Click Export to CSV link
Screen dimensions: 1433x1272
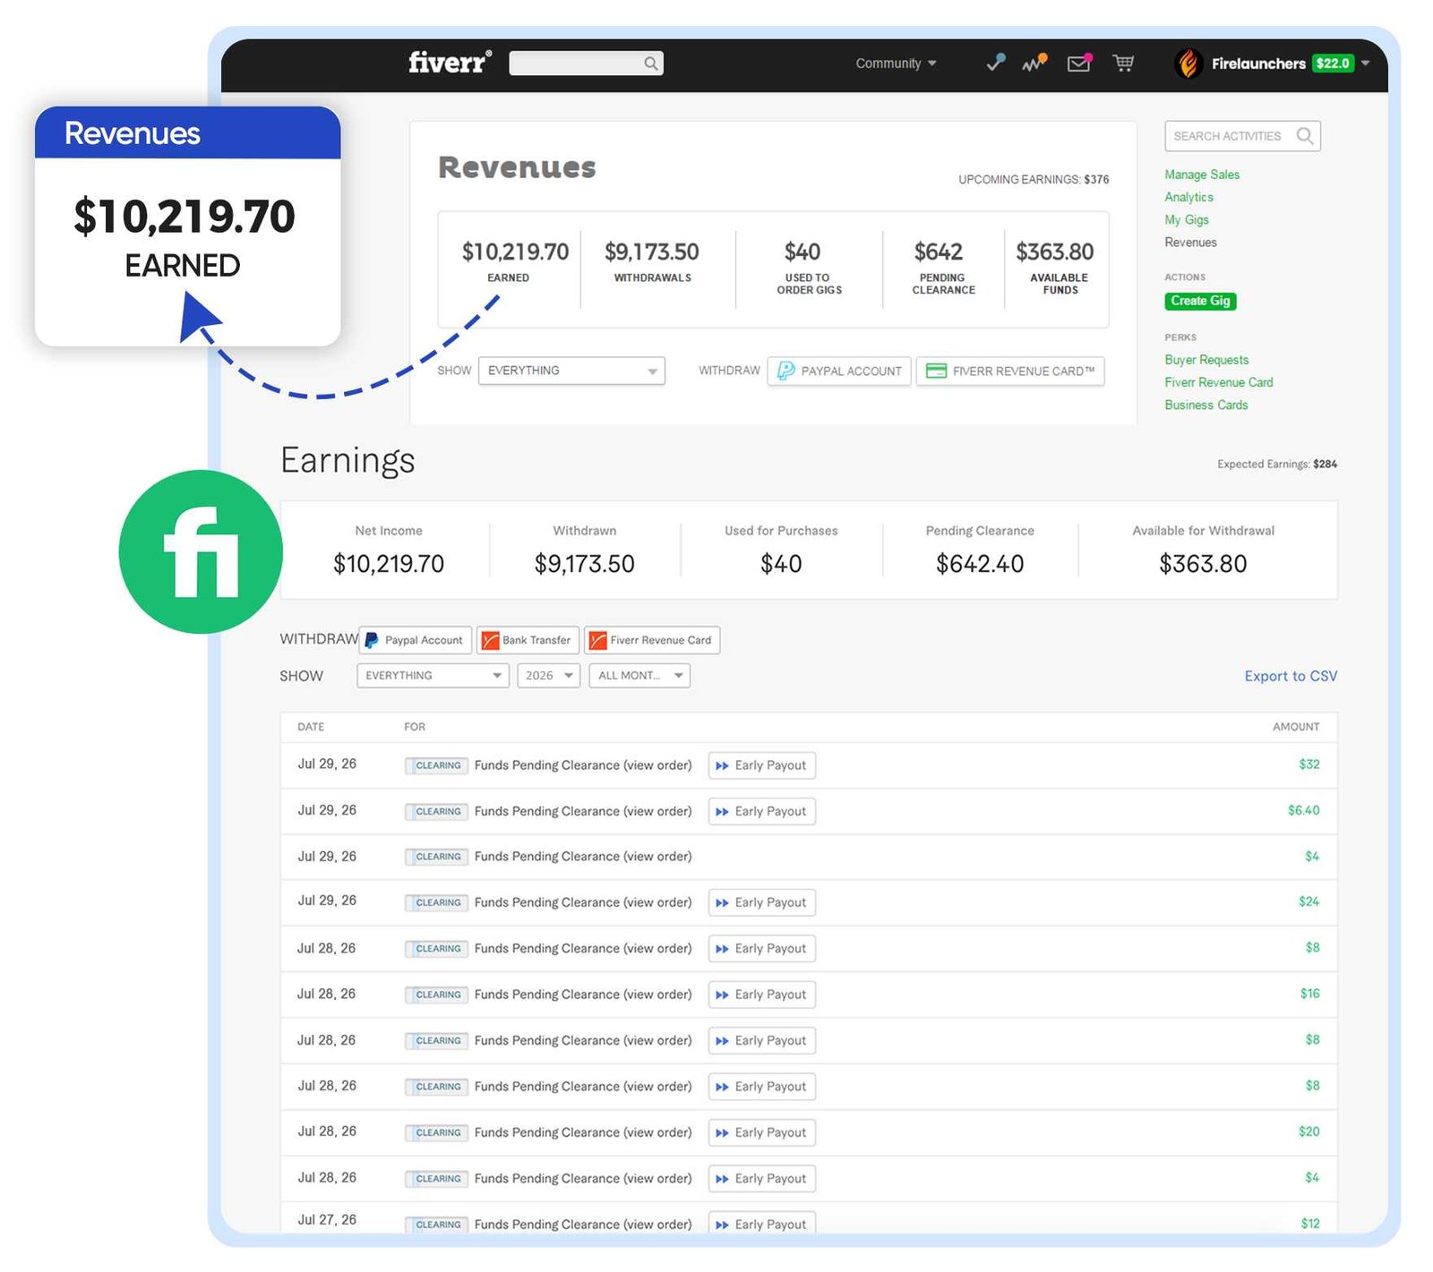click(1291, 676)
